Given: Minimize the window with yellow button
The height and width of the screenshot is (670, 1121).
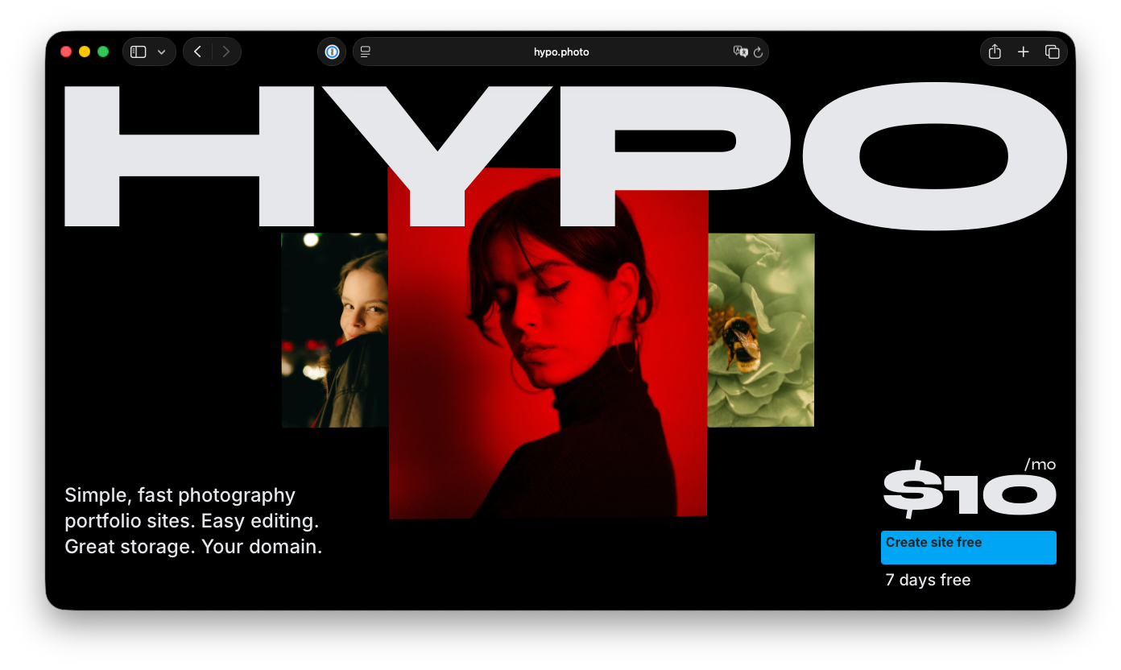Looking at the screenshot, I should pos(85,52).
